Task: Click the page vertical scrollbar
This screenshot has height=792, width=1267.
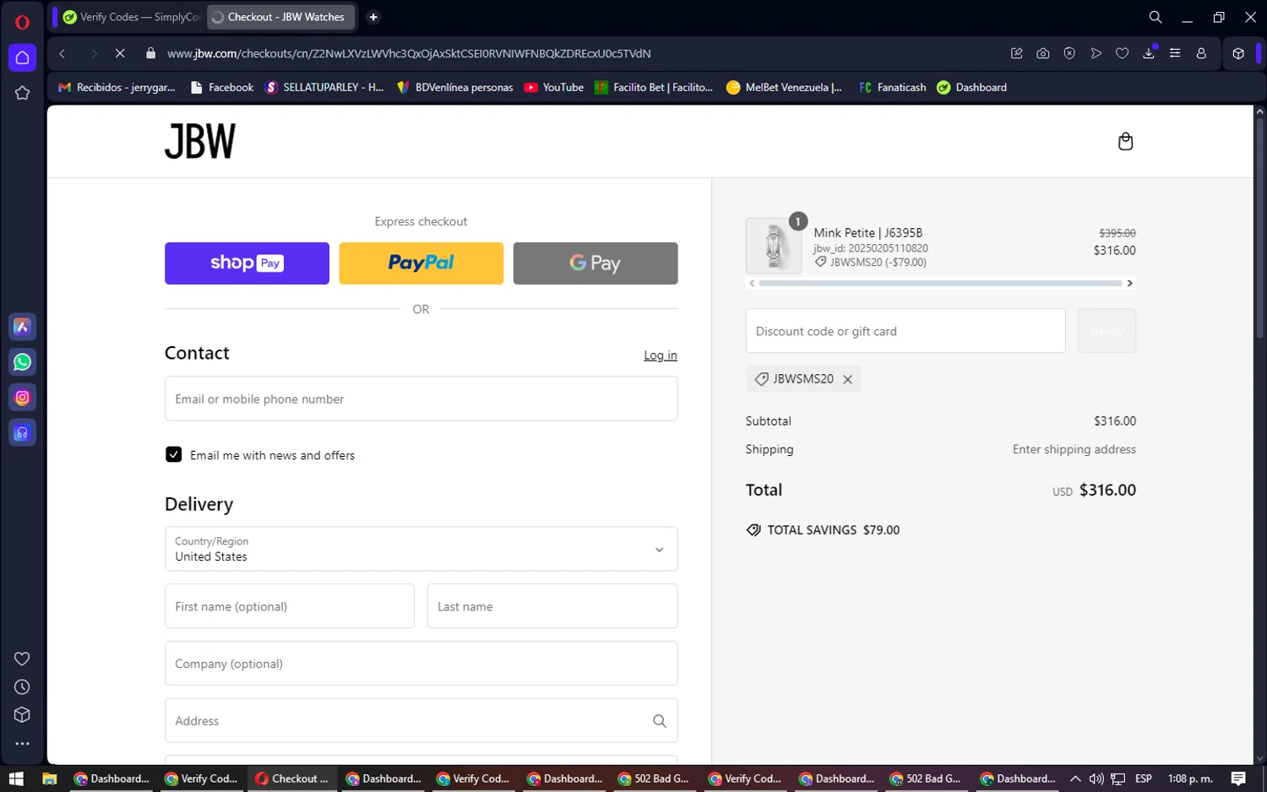Action: pyautogui.click(x=1259, y=228)
